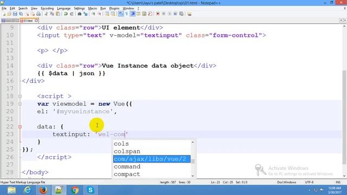Click the Close All toolbar icon
Image resolution: width=347 pixels, height=195 pixels.
click(33, 14)
